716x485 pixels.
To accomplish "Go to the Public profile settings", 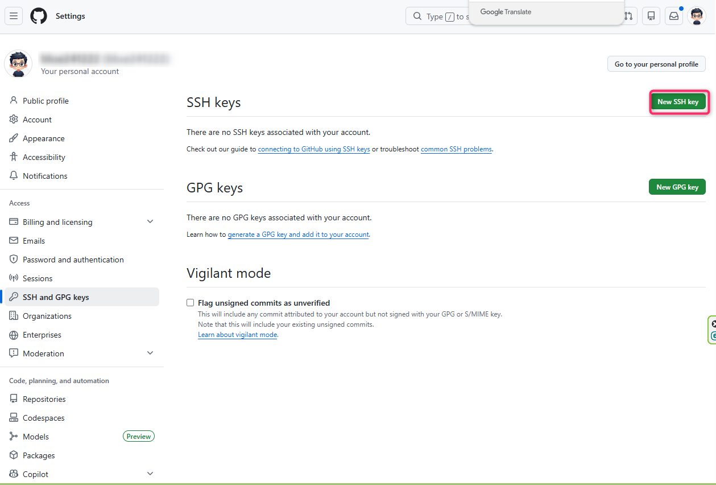I will click(45, 101).
